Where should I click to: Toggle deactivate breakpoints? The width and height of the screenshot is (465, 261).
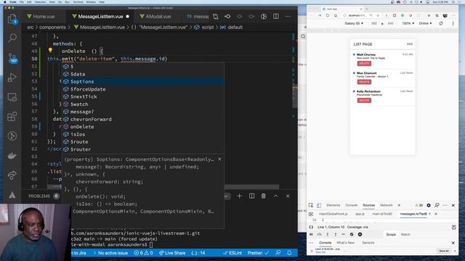352,234
